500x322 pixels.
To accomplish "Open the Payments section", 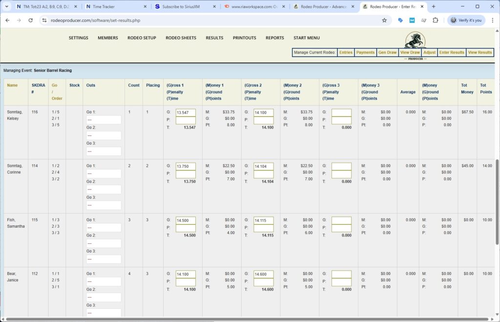I will point(366,52).
